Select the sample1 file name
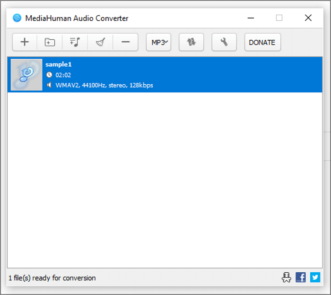This screenshot has height=295, width=331. point(58,64)
